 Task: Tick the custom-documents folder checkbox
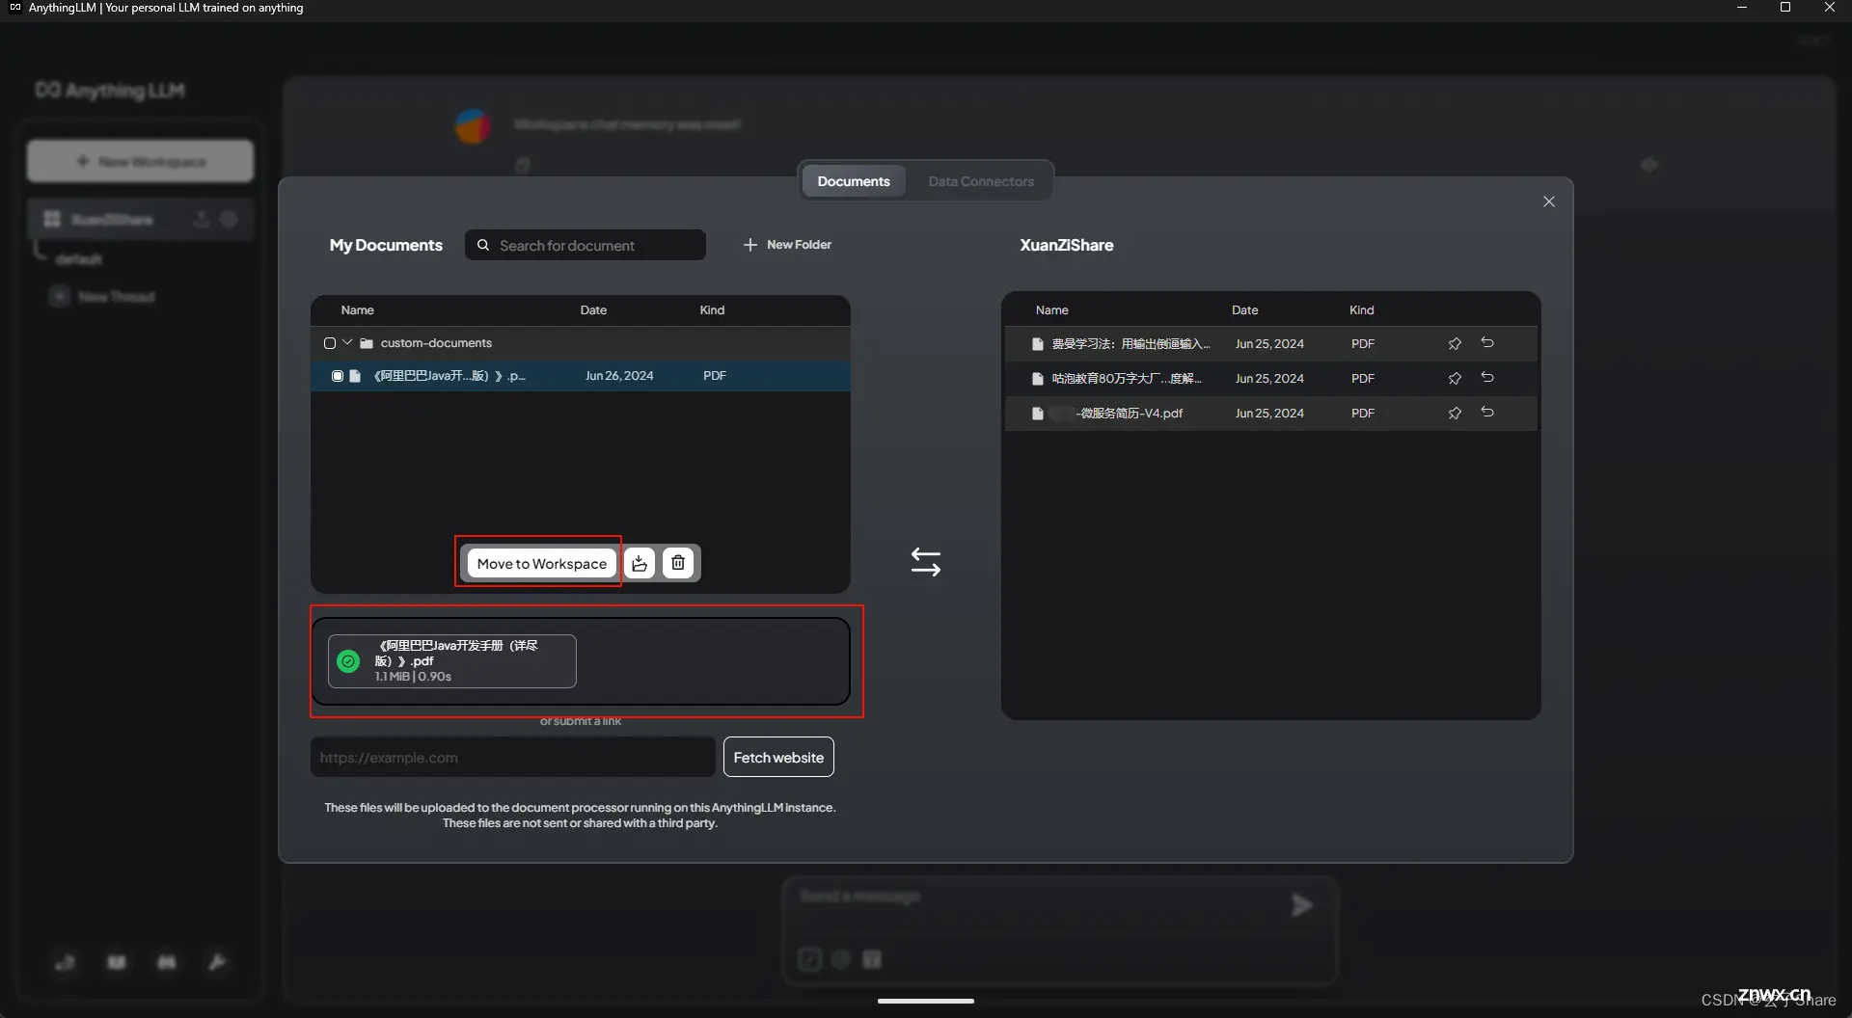(x=330, y=343)
